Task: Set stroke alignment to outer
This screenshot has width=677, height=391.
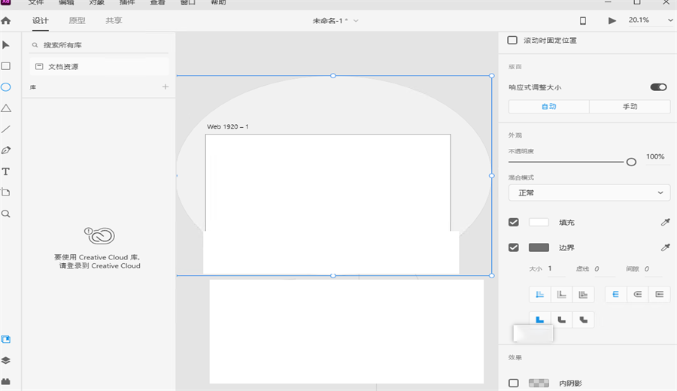Action: (x=561, y=294)
